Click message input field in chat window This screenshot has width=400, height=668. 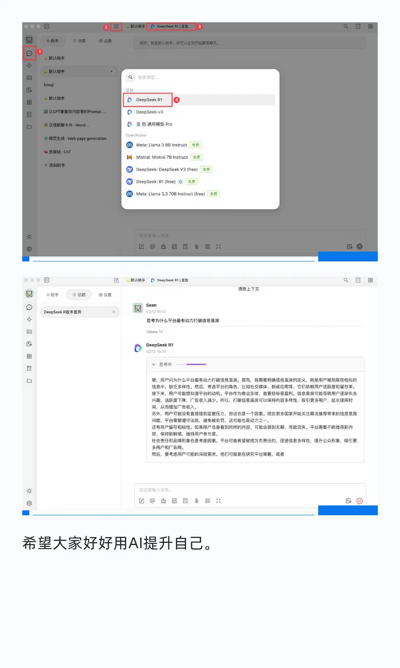pyautogui.click(x=250, y=490)
